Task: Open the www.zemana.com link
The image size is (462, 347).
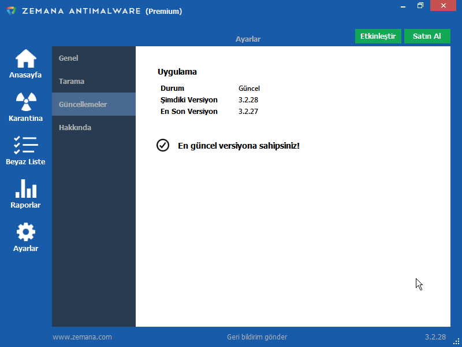Action: pos(82,337)
